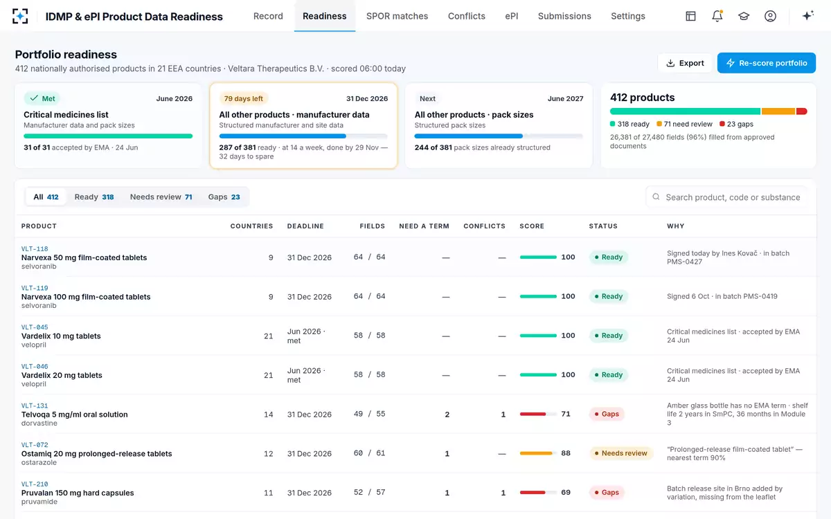
Task: Open product code VLT-118
Action: click(x=35, y=249)
